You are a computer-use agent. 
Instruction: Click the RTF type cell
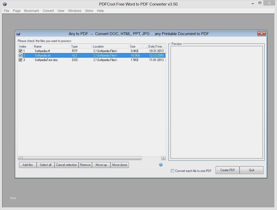pos(75,51)
